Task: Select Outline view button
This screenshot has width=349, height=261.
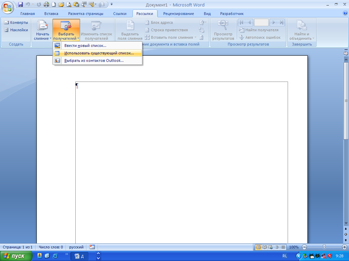Action: (277, 247)
